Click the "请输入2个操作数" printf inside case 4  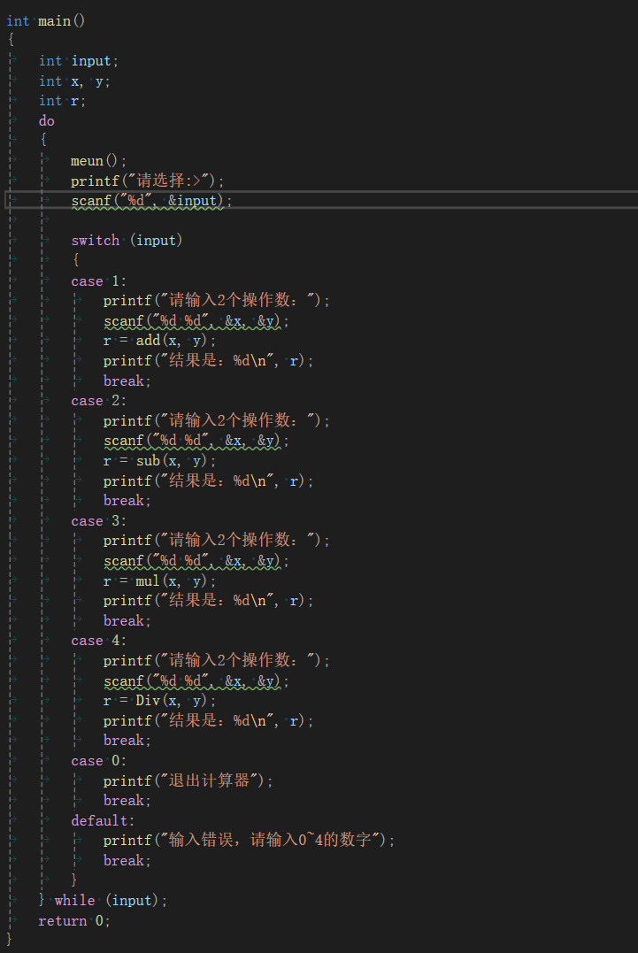216,660
